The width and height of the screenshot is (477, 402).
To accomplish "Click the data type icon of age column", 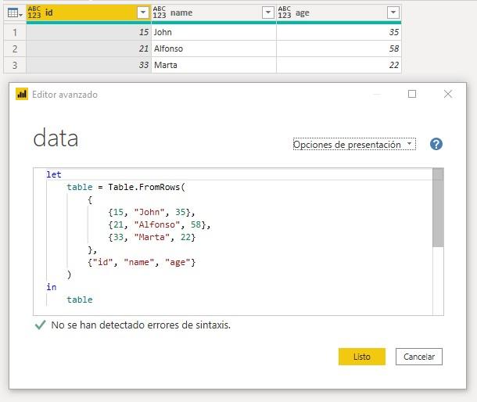I will pyautogui.click(x=285, y=13).
